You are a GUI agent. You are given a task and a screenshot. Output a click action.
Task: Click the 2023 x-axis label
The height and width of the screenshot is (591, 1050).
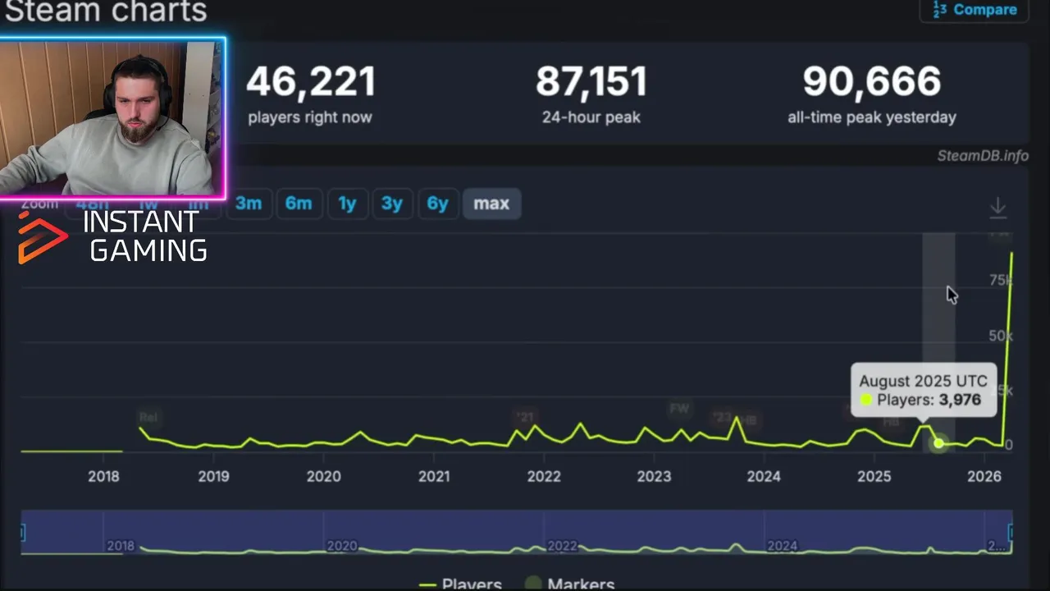(654, 476)
